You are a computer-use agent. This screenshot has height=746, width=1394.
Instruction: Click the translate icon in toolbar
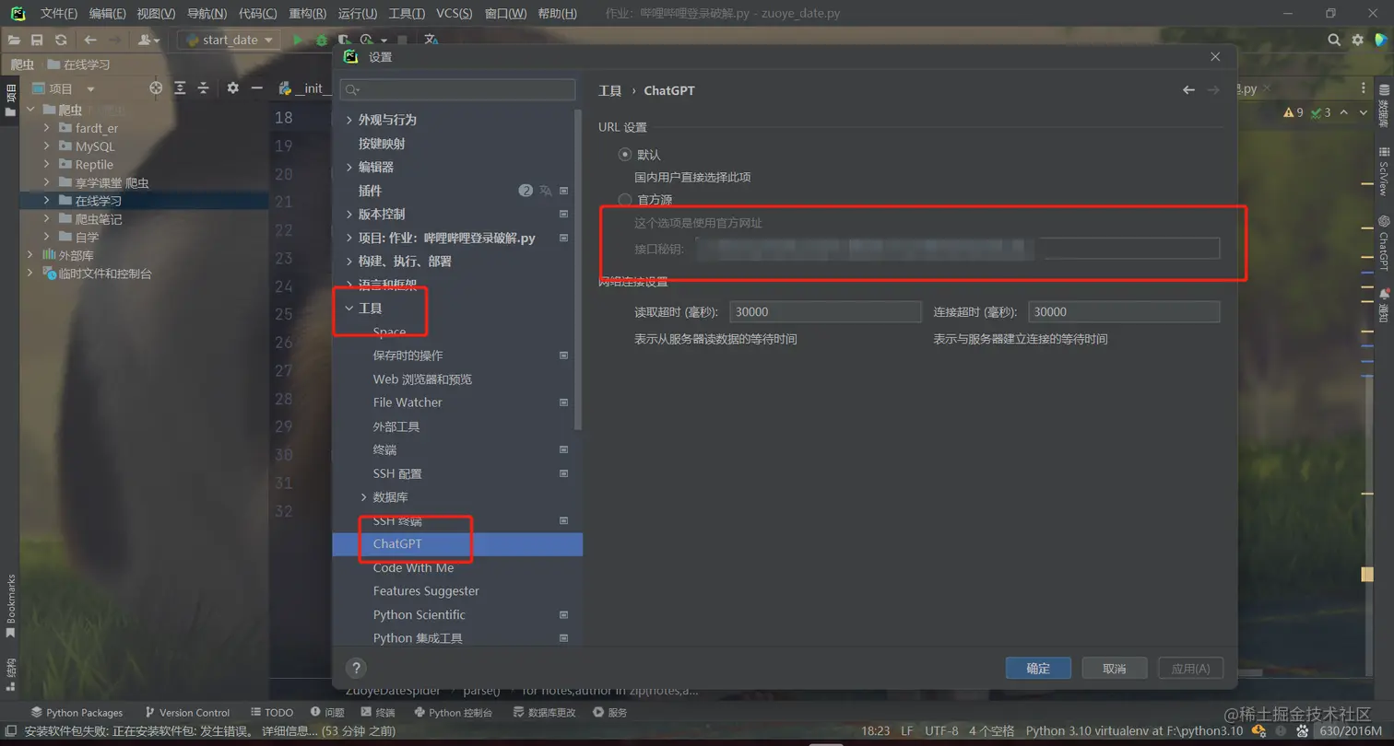point(431,40)
